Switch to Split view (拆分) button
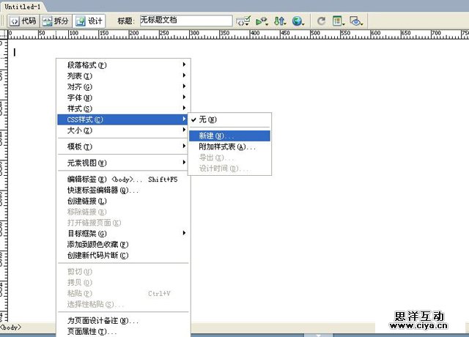 click(56, 21)
